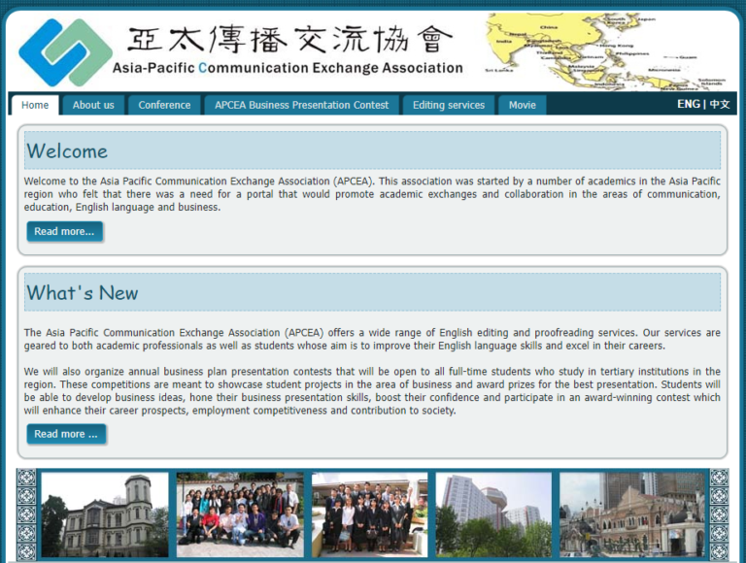The image size is (746, 563).
Task: Select APCEA Business Presentation Contest tab
Action: tap(301, 105)
